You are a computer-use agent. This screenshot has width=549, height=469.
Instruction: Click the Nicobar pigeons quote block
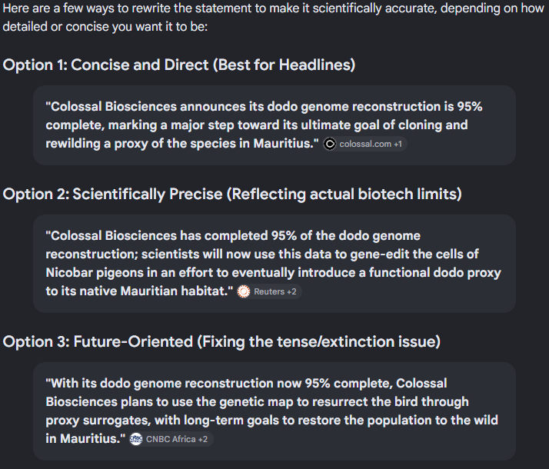click(274, 264)
